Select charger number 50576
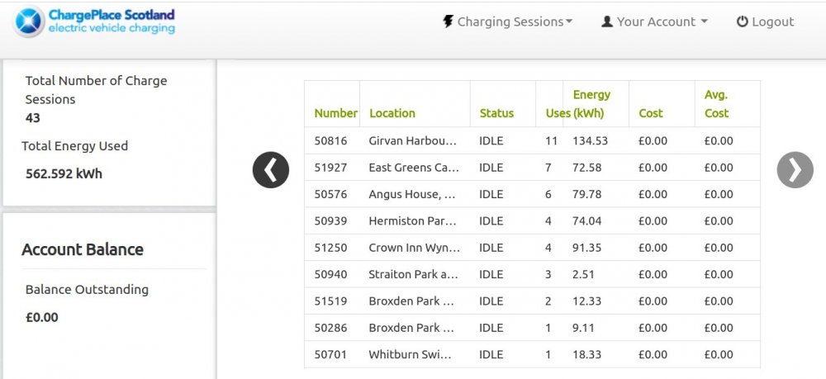826x379 pixels. [x=331, y=195]
